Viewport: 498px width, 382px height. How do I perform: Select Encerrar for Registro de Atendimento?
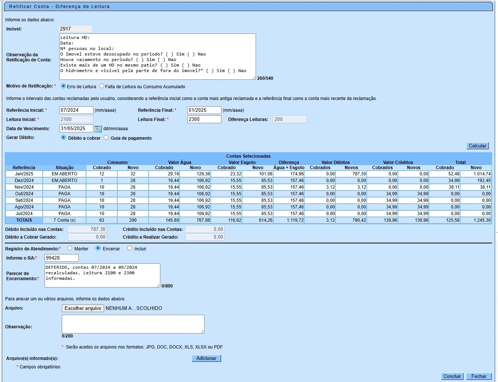pyautogui.click(x=98, y=248)
